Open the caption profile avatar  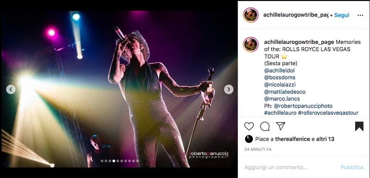pyautogui.click(x=251, y=44)
